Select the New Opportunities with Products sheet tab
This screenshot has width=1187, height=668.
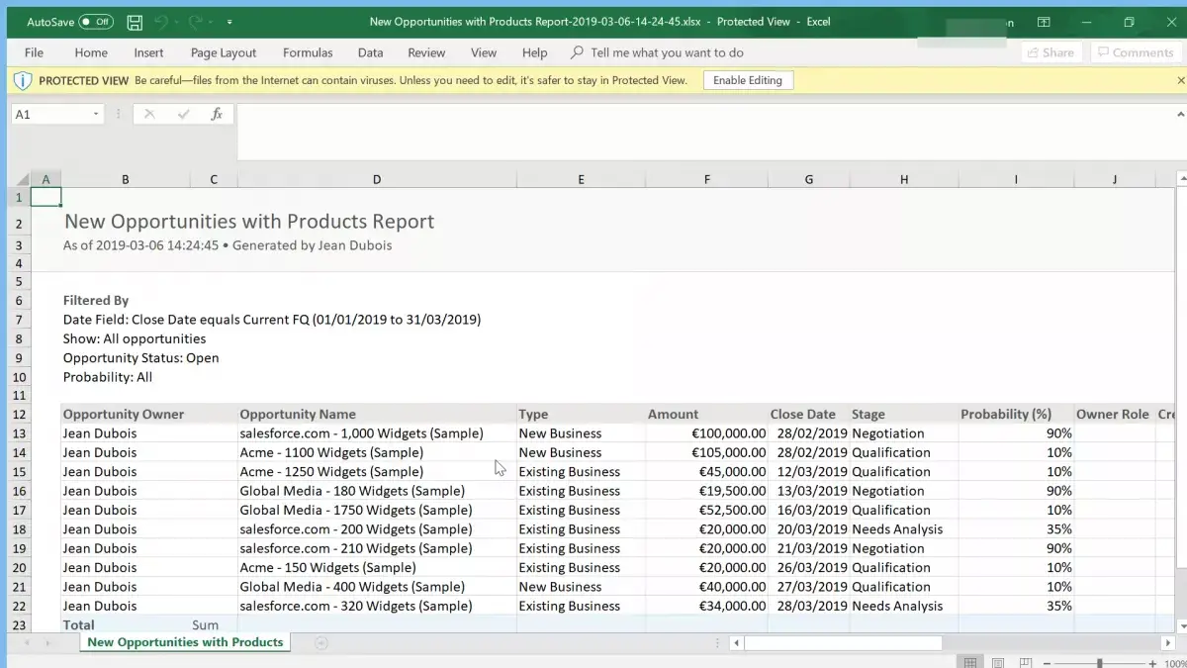click(x=185, y=642)
